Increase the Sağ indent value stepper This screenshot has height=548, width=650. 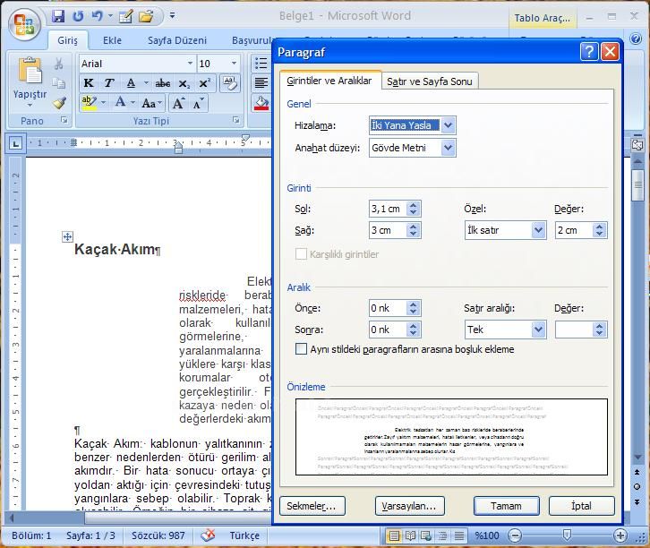413,227
